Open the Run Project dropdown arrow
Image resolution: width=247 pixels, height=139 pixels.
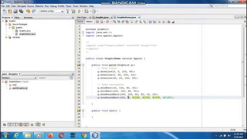(x=82, y=11)
